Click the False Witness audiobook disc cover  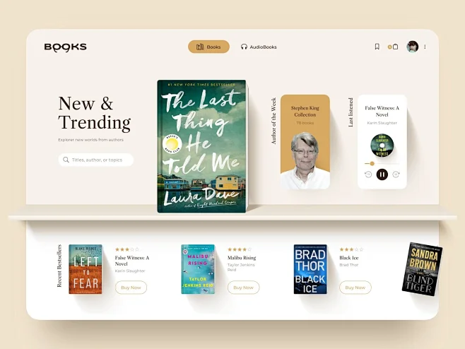[x=382, y=146]
